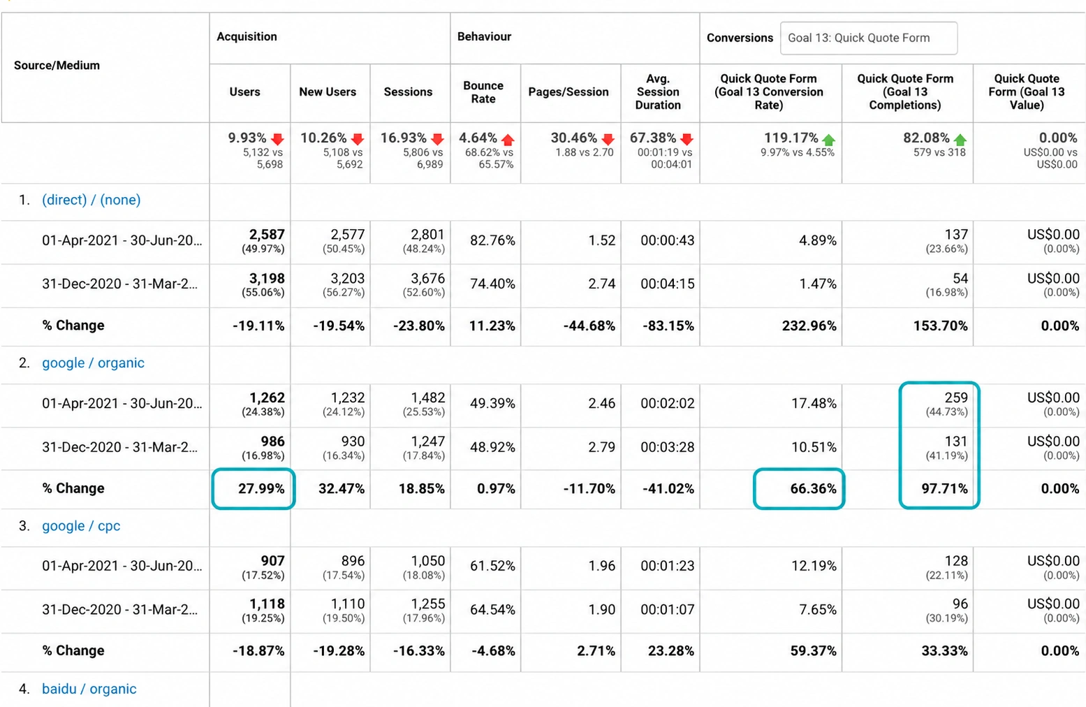Viewport: 1086px width, 707px height.
Task: Click the Acquisition group header
Action: [247, 36]
